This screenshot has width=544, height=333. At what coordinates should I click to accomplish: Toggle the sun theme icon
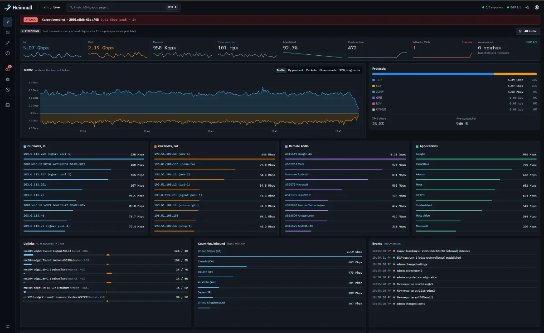(x=527, y=7)
